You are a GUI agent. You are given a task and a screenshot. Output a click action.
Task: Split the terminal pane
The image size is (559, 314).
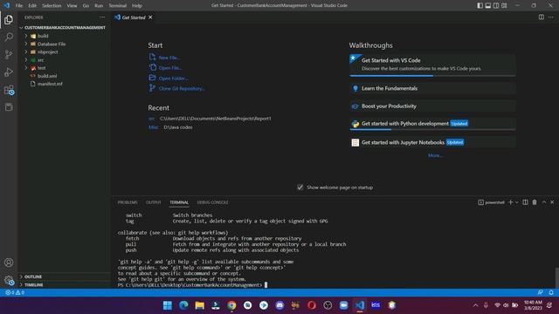coord(525,202)
